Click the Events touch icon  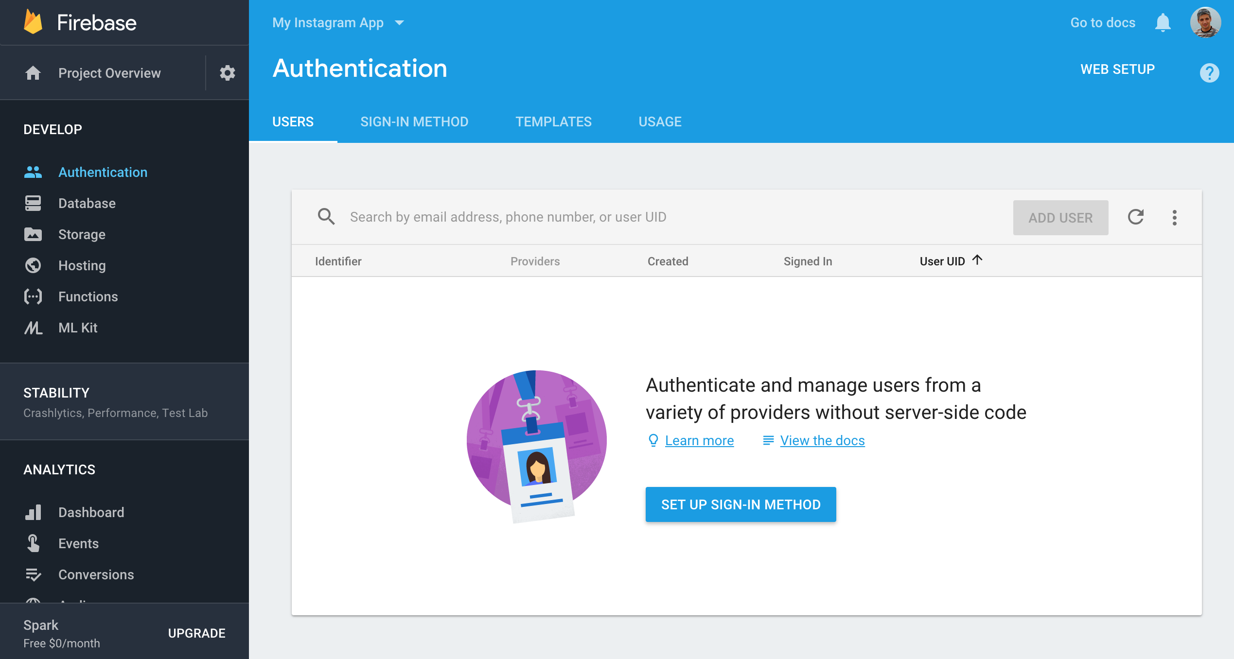(x=33, y=543)
